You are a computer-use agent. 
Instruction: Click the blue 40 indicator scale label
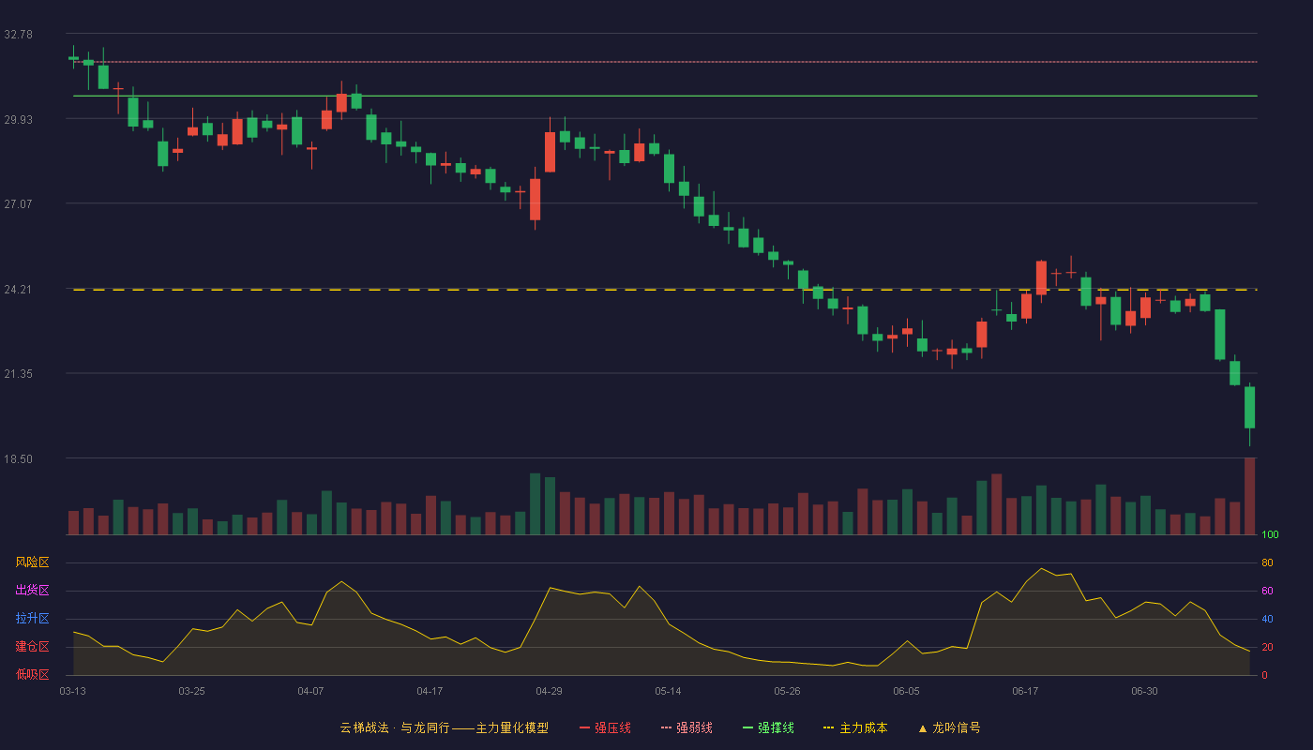click(x=1267, y=619)
